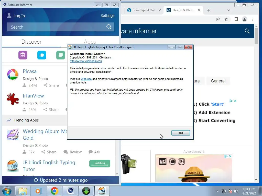The width and height of the screenshot is (262, 196).
Task: Click the magnifier icon in Software Informer's search box
Action: (x=109, y=27)
